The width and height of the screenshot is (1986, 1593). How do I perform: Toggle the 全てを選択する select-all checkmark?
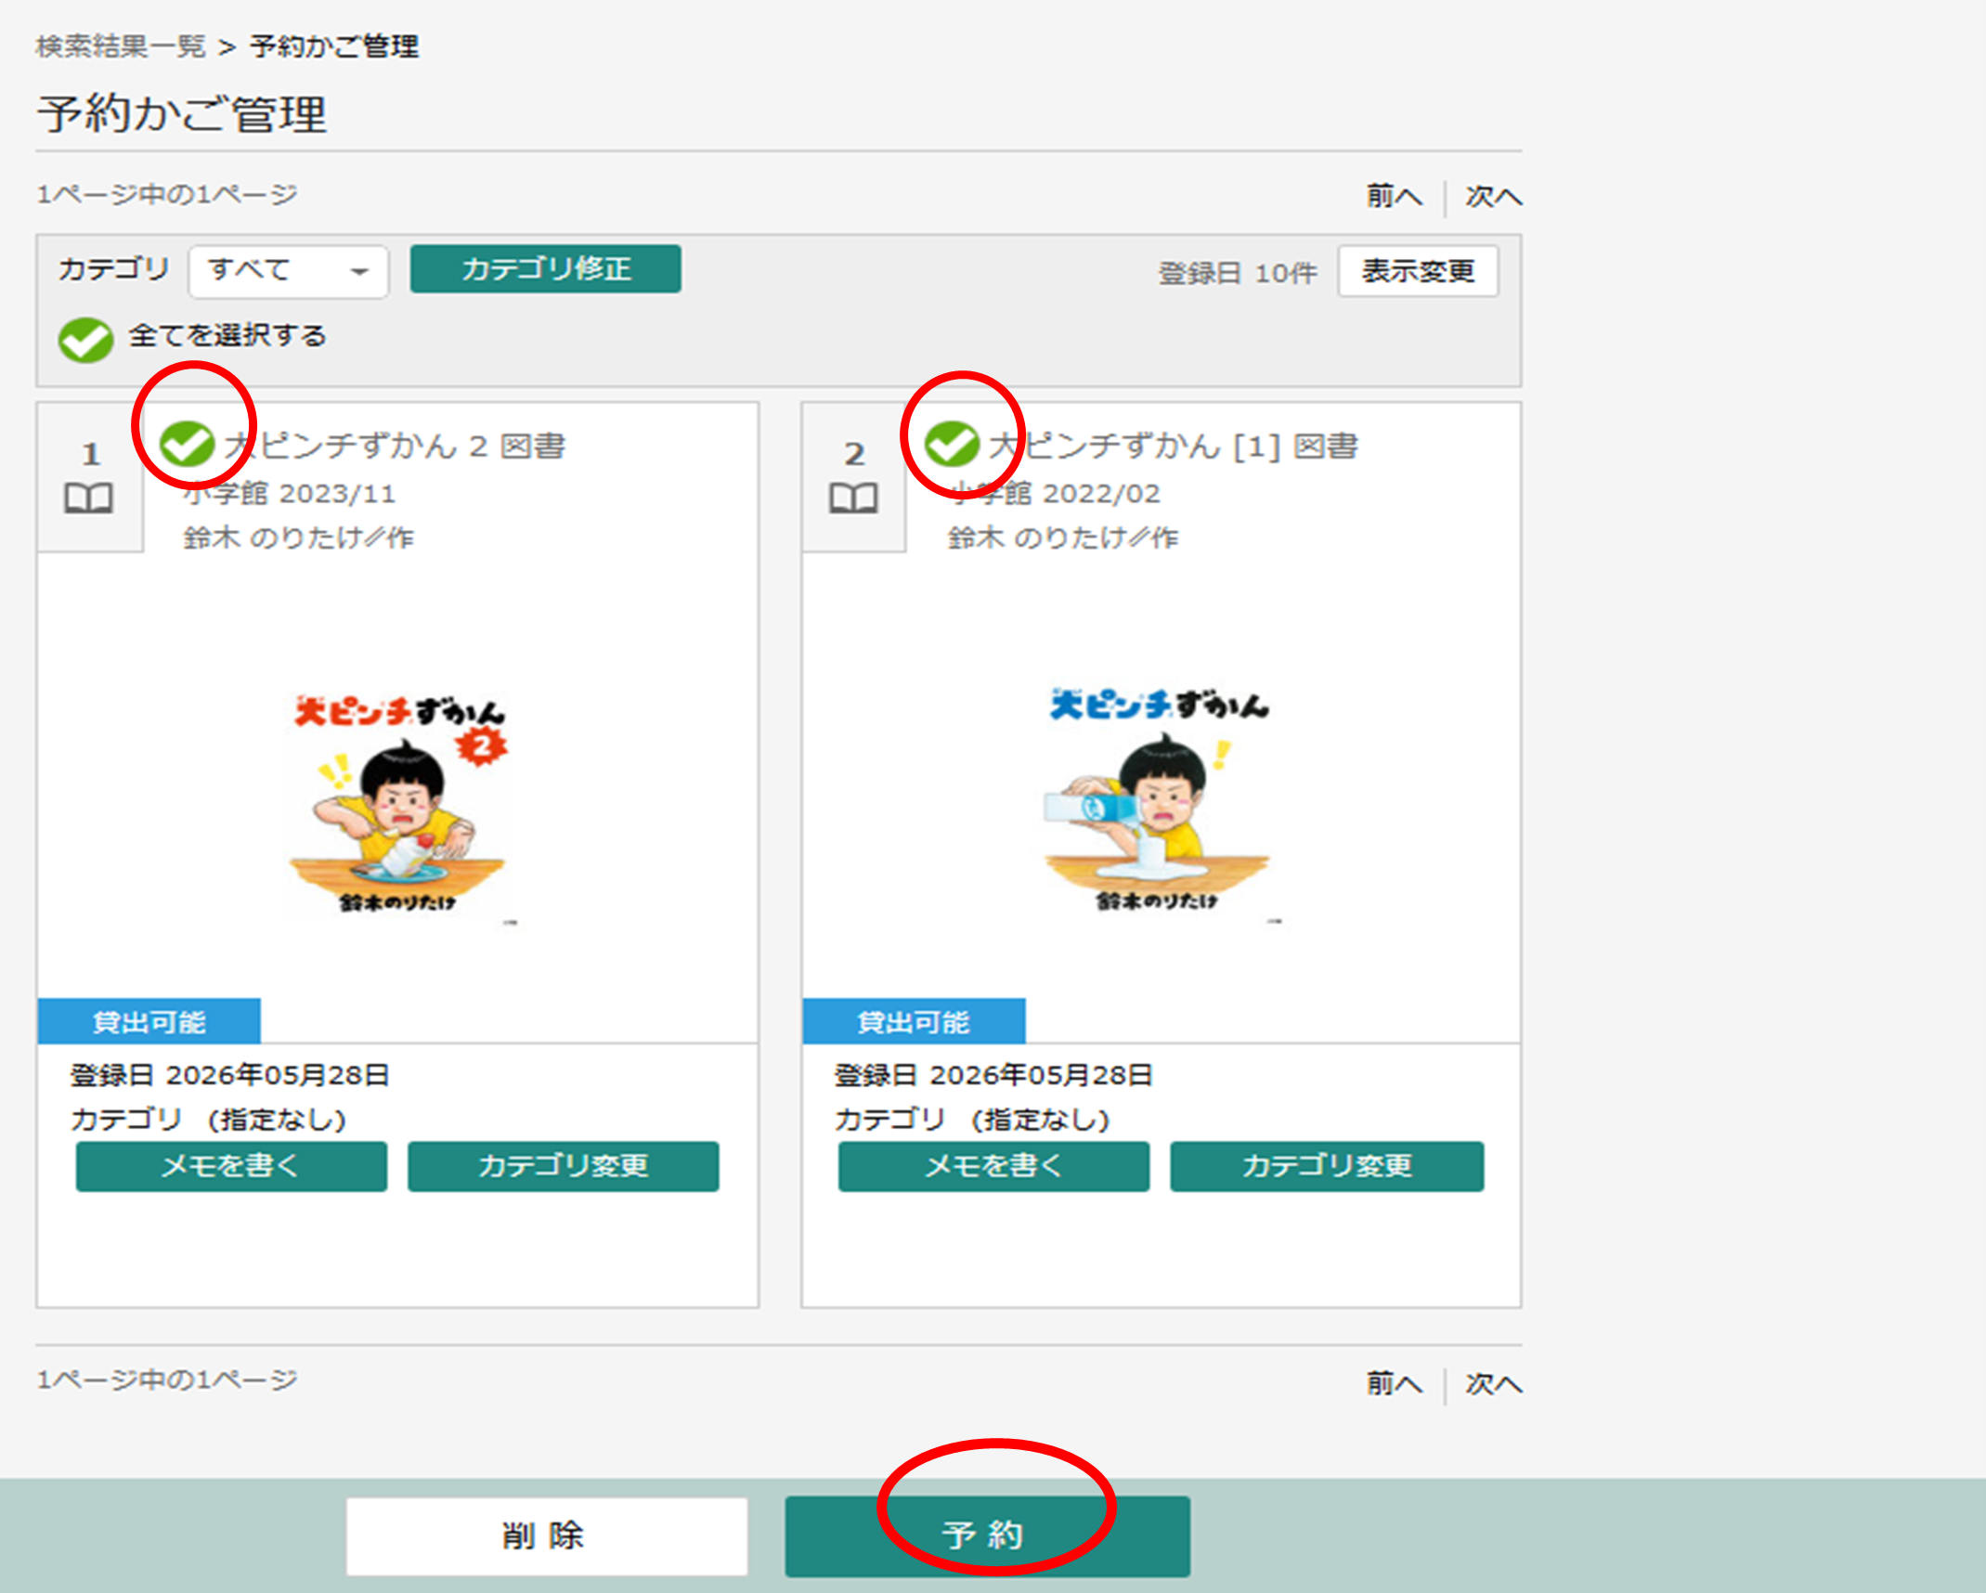pyautogui.click(x=85, y=339)
